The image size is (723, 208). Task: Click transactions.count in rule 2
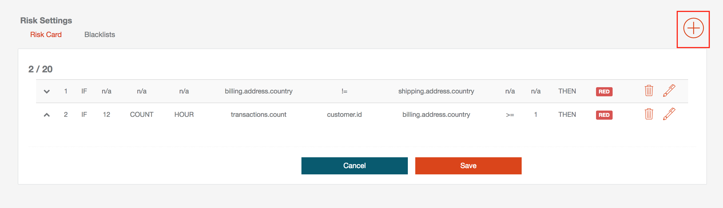pyautogui.click(x=259, y=115)
